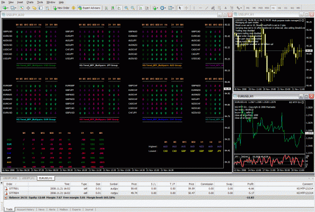
Task: Open the Data Window crosshair-circle icon
Action: click(x=28, y=8)
